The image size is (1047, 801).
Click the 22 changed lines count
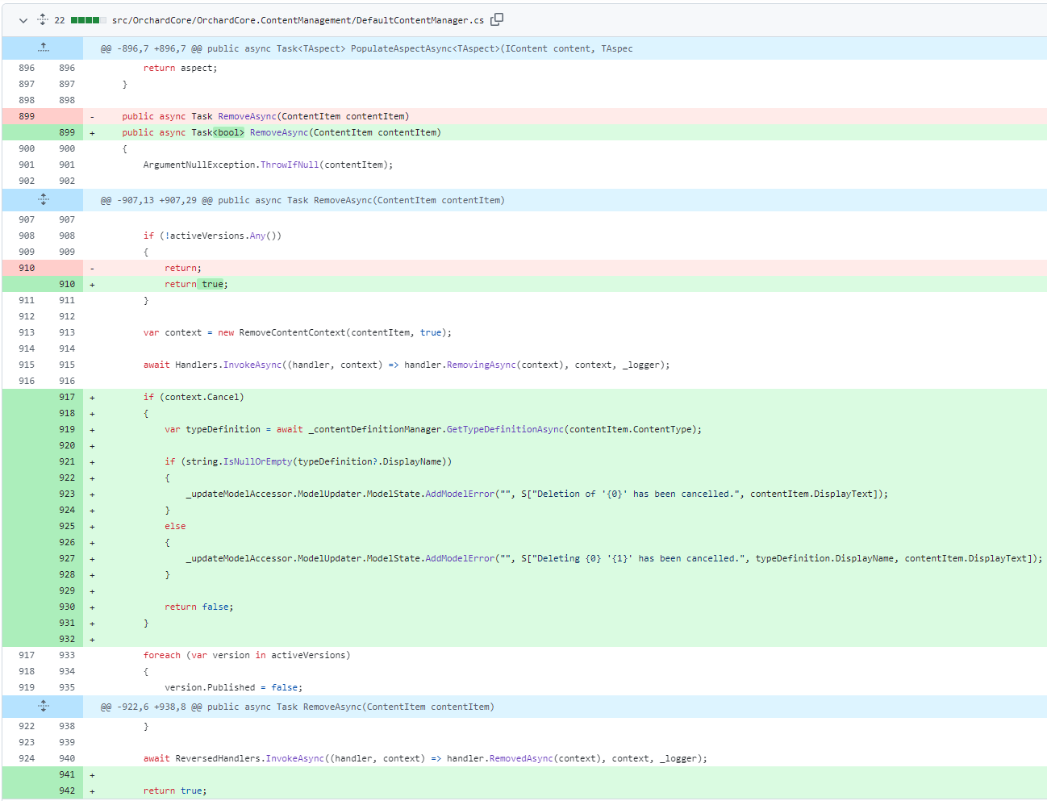coord(60,20)
